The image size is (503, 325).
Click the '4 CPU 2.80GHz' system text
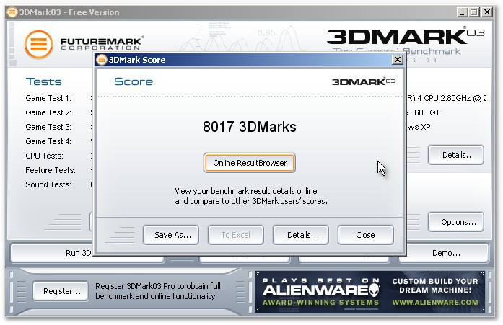444,98
